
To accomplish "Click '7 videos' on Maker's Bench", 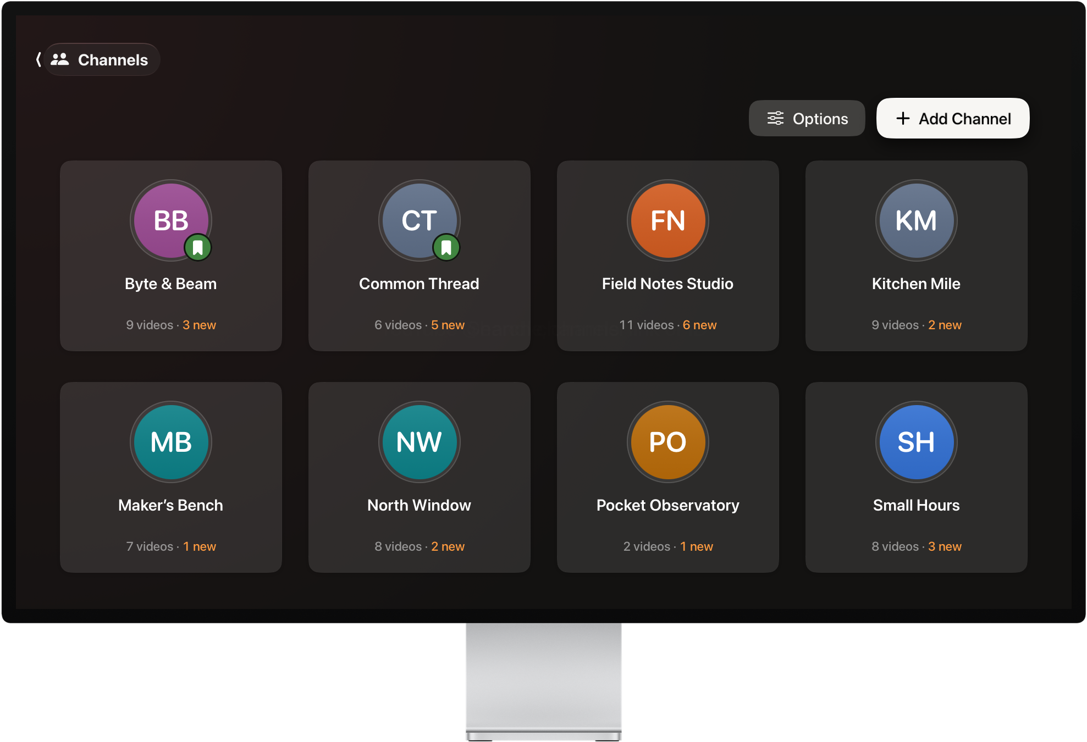I will [150, 546].
